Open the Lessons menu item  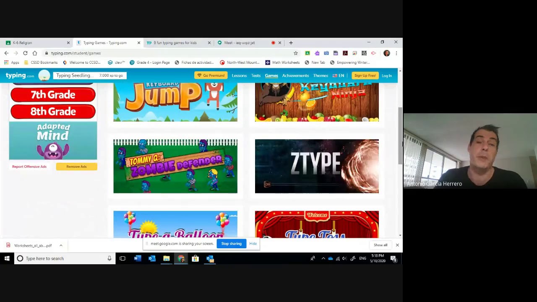click(x=239, y=75)
